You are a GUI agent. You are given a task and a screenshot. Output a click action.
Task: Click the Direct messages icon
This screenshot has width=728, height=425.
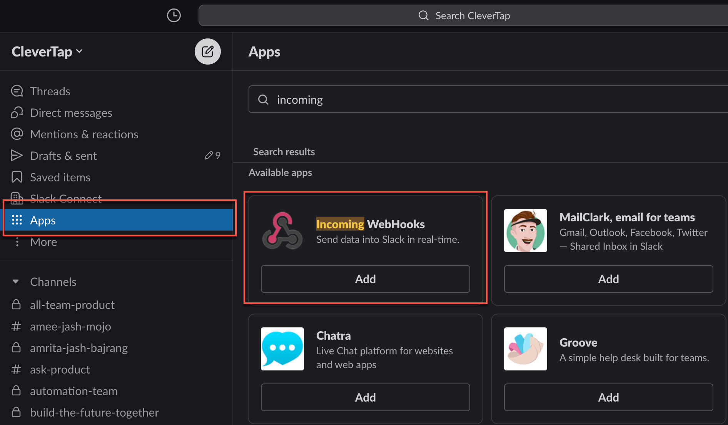[x=17, y=113]
